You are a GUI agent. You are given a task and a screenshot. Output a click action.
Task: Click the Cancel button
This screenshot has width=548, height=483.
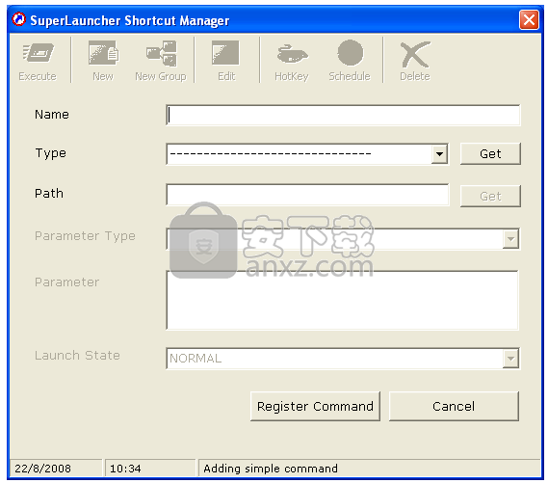[454, 407]
